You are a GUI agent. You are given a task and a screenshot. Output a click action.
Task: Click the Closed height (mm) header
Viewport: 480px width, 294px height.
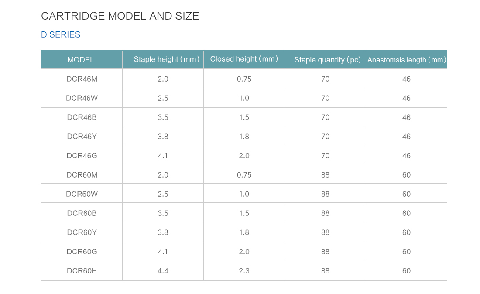[x=244, y=60]
